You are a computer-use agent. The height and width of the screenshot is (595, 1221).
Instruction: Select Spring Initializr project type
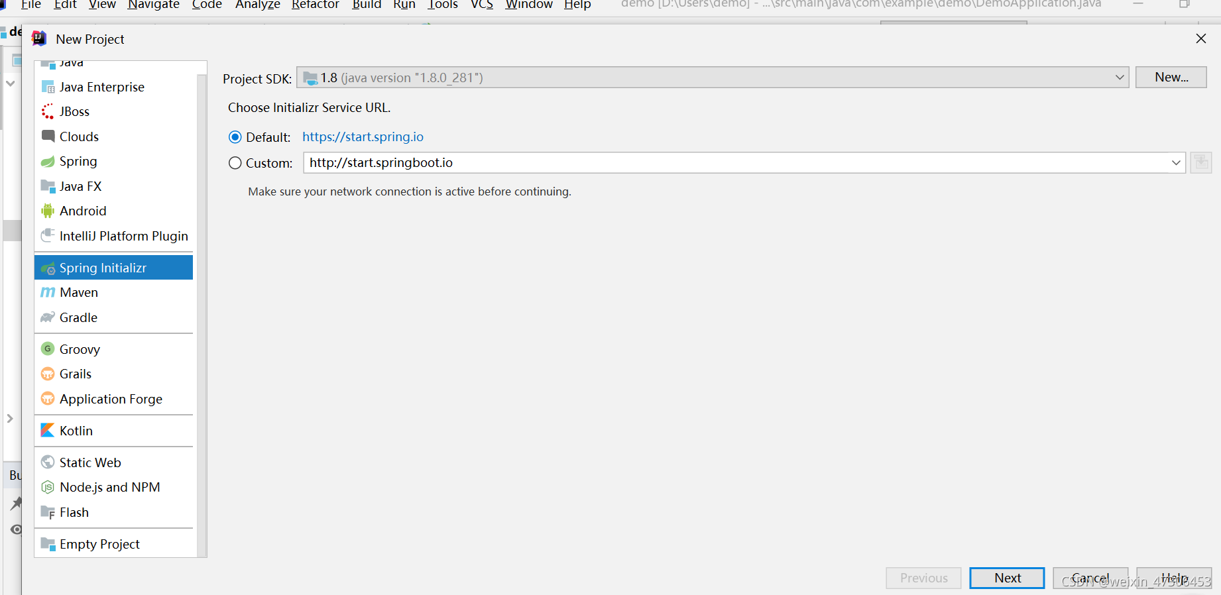113,268
